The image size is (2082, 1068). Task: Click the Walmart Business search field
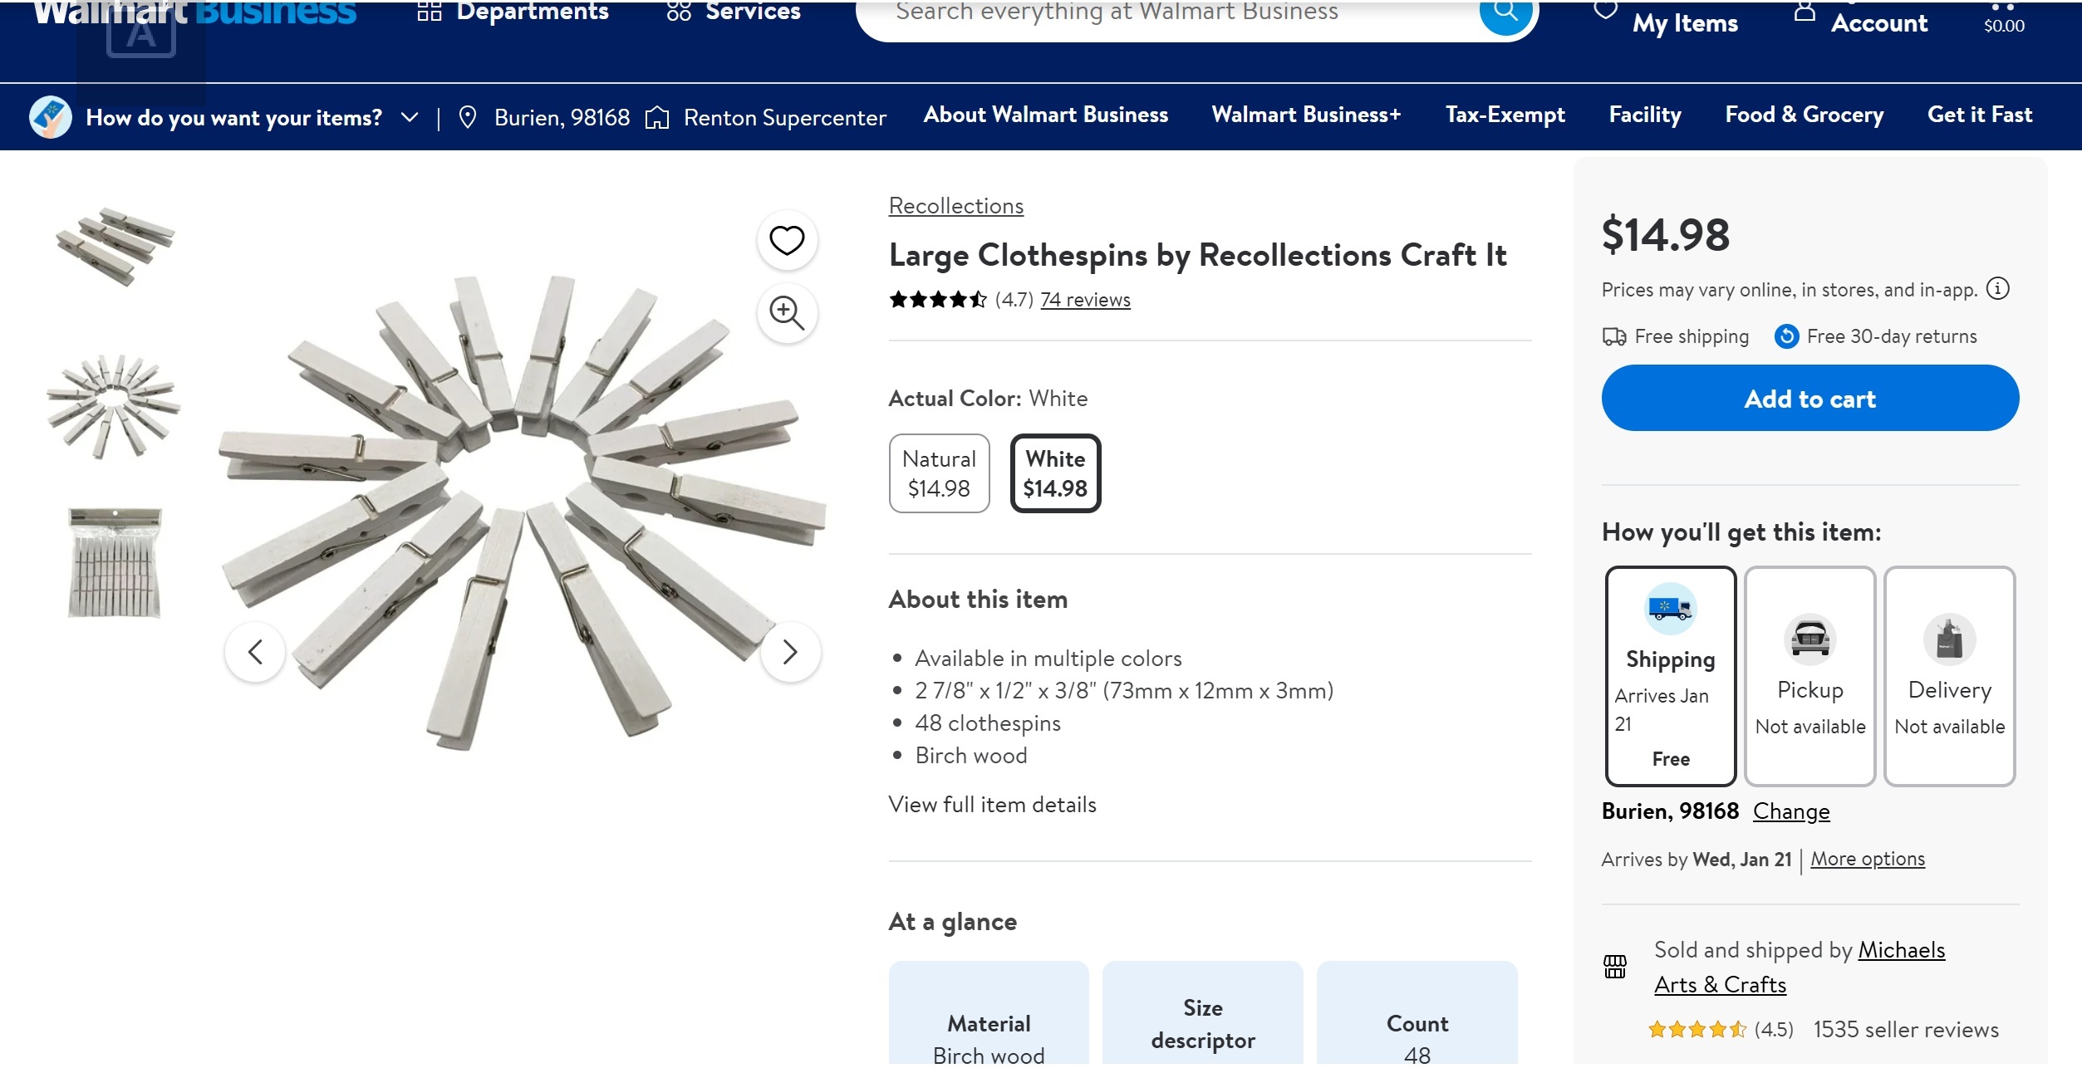pos(1163,14)
